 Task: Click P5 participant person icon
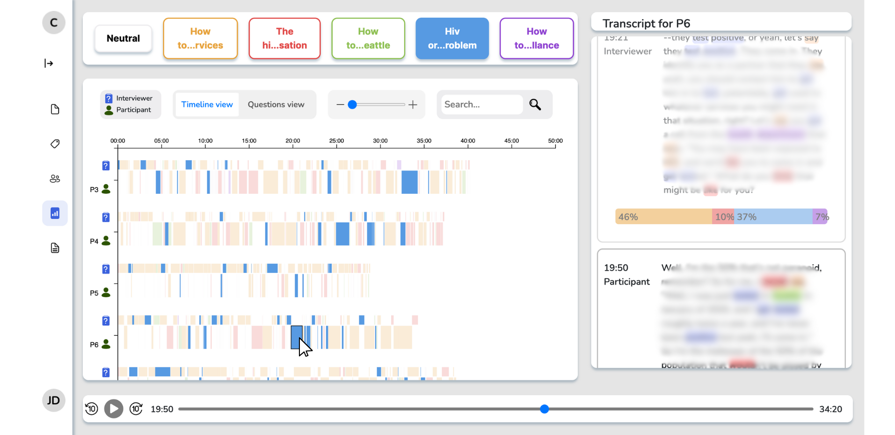coord(106,292)
